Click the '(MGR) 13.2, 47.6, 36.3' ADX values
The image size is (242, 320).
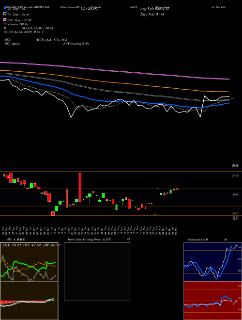click(51, 40)
